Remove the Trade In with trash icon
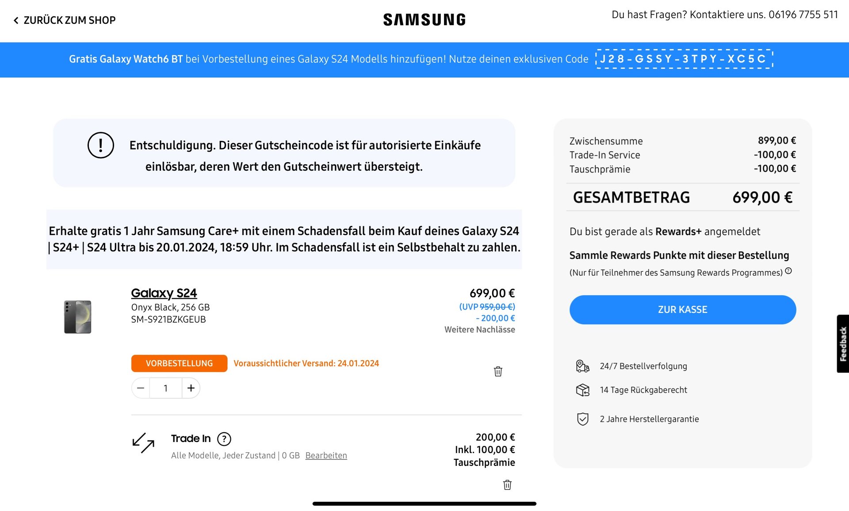The width and height of the screenshot is (849, 511). click(x=507, y=485)
